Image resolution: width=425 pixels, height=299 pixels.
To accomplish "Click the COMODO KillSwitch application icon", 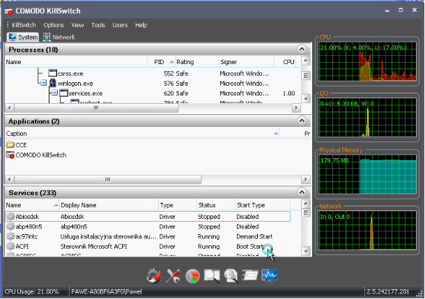I will 10,155.
